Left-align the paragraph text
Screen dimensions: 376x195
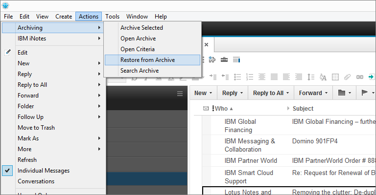pyautogui.click(x=286, y=77)
